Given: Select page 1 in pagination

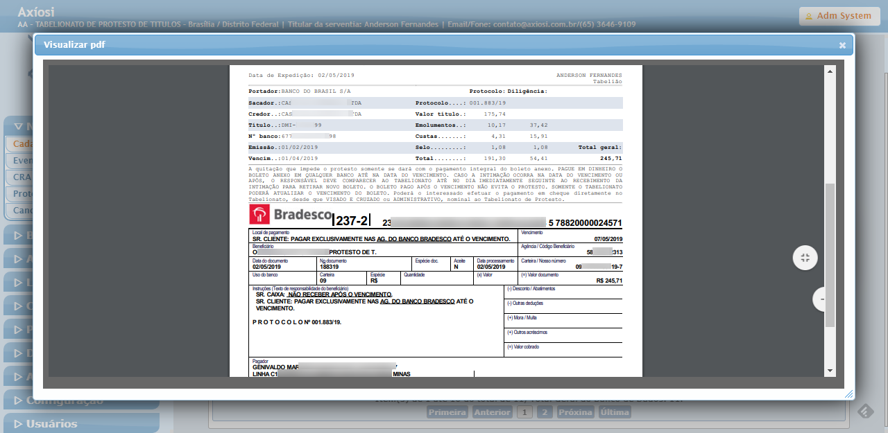Looking at the screenshot, I should tap(524, 412).
